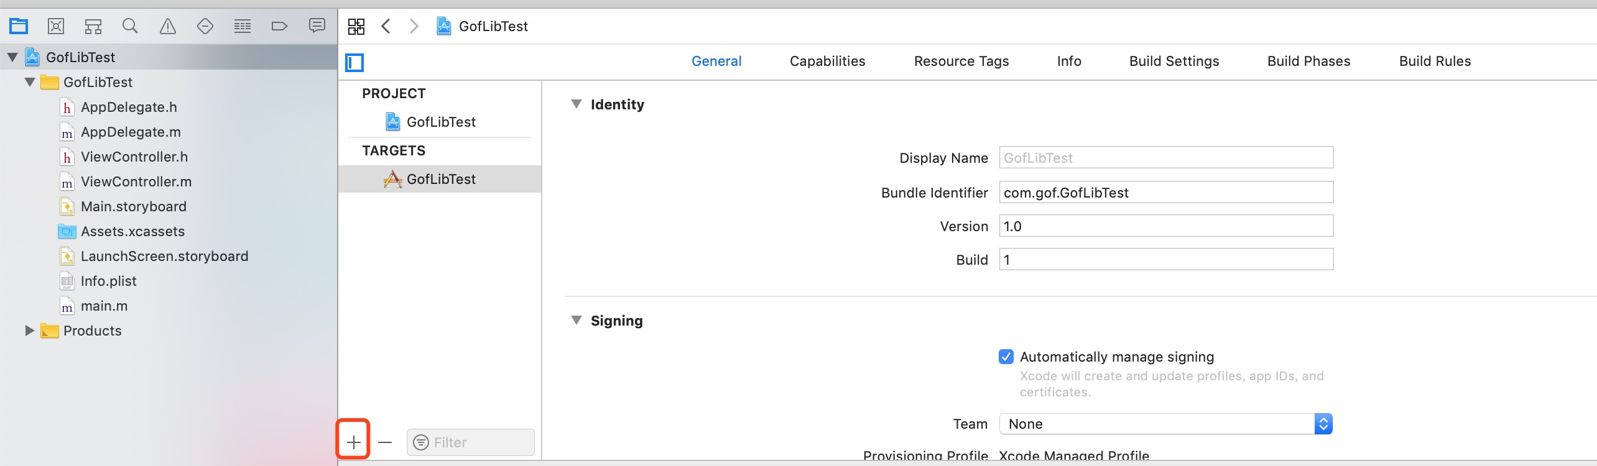Click the Bundle Identifier field
The image size is (1597, 466).
[1166, 192]
